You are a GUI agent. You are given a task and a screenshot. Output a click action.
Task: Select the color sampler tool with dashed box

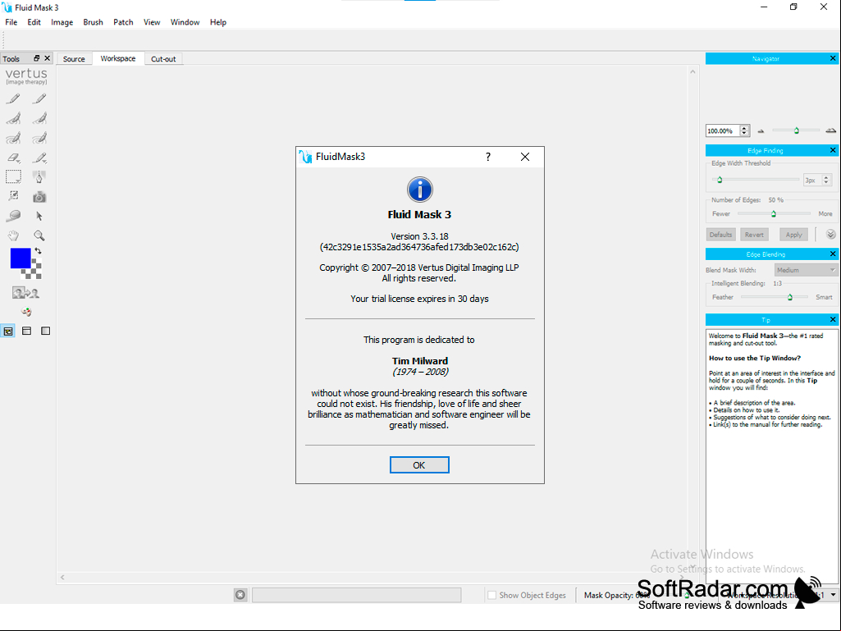tap(13, 196)
